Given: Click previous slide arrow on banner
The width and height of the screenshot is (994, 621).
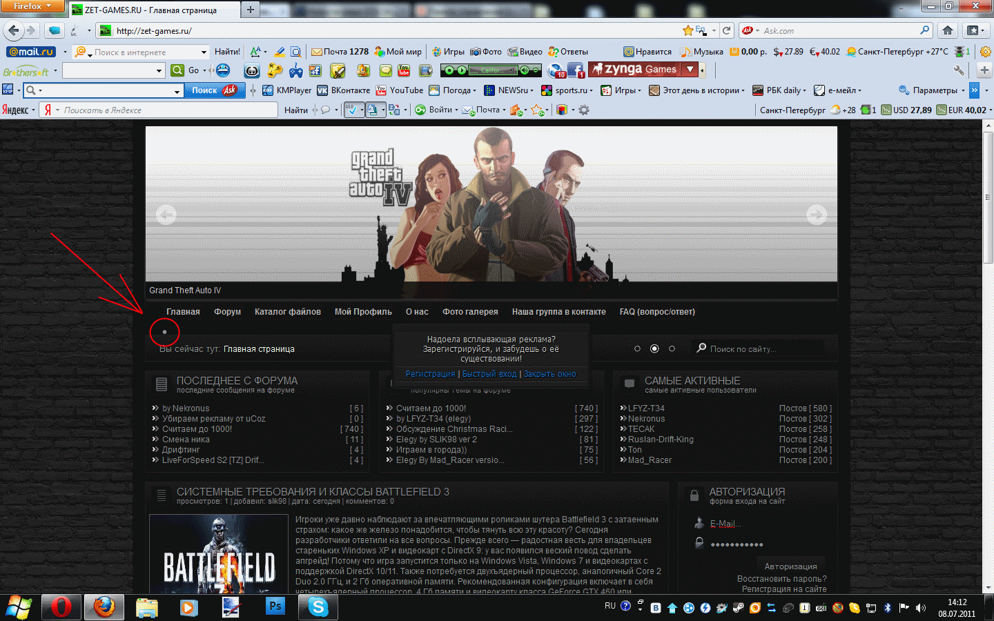Looking at the screenshot, I should pyautogui.click(x=166, y=215).
